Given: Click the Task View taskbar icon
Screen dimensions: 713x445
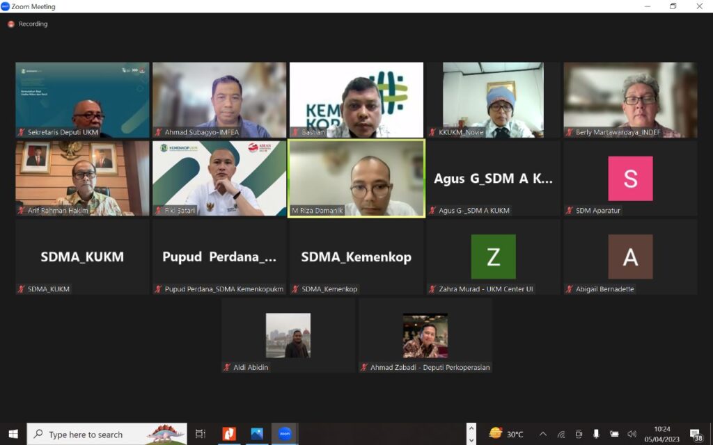Looking at the screenshot, I should click(x=201, y=434).
